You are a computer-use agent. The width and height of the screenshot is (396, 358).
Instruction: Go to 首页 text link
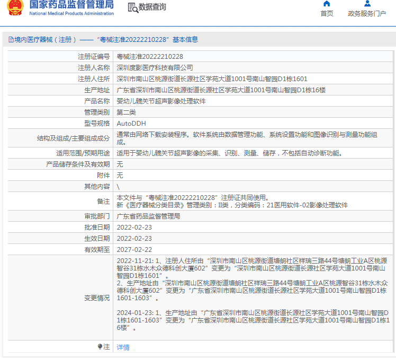327,13
